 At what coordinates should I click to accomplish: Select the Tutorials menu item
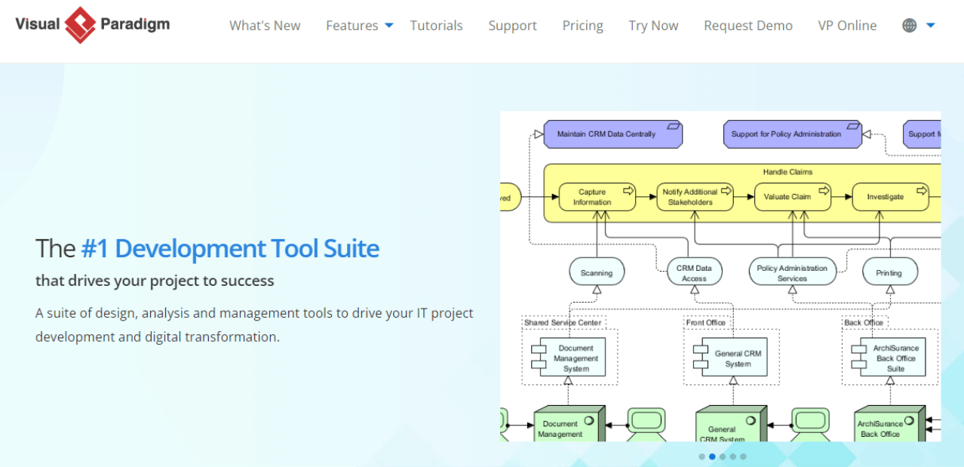(x=436, y=25)
